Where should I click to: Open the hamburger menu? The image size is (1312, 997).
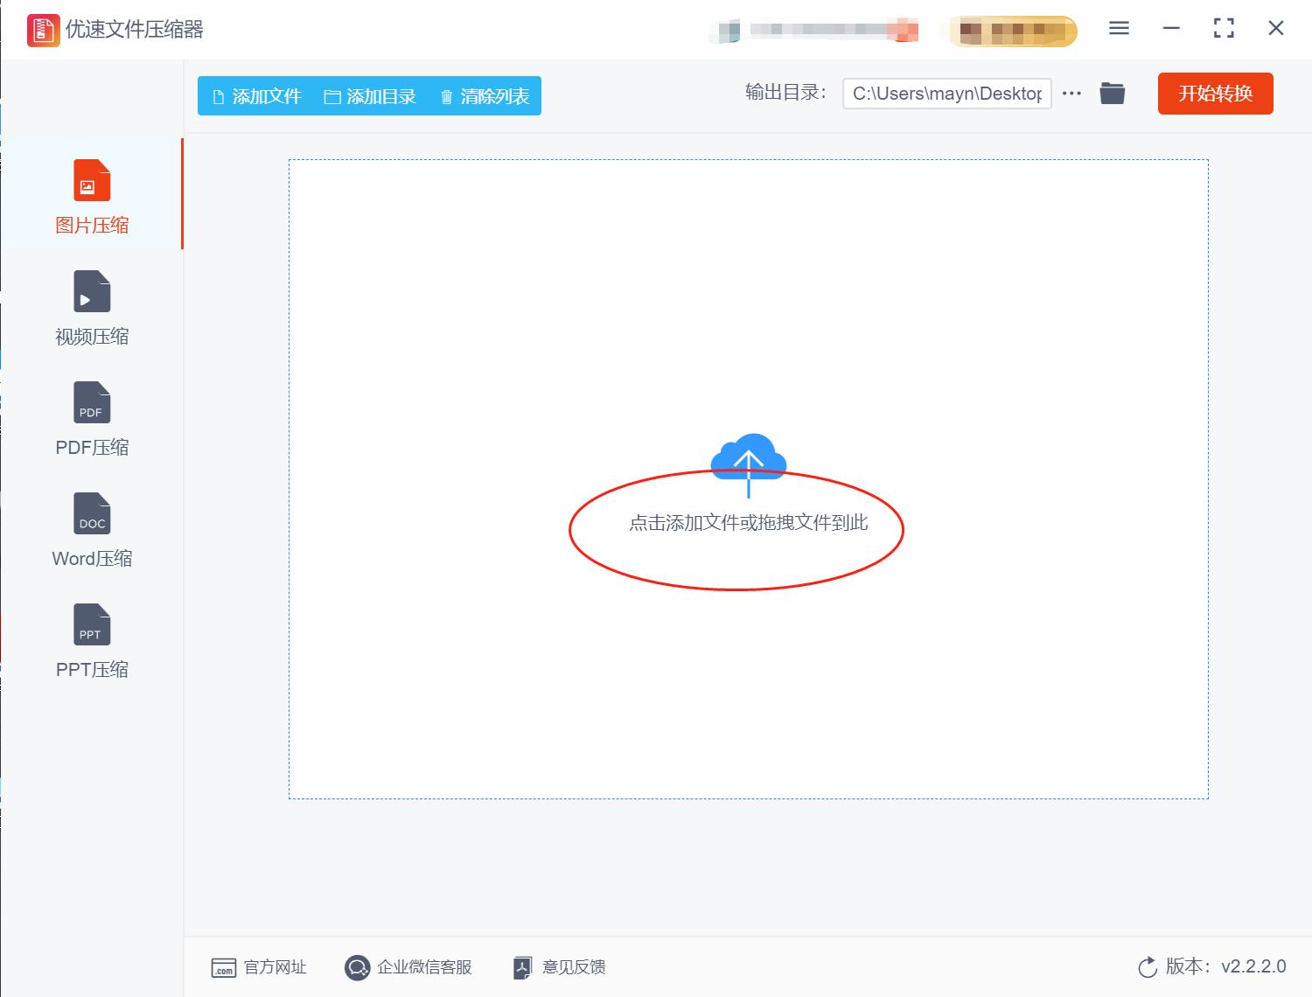pos(1118,28)
